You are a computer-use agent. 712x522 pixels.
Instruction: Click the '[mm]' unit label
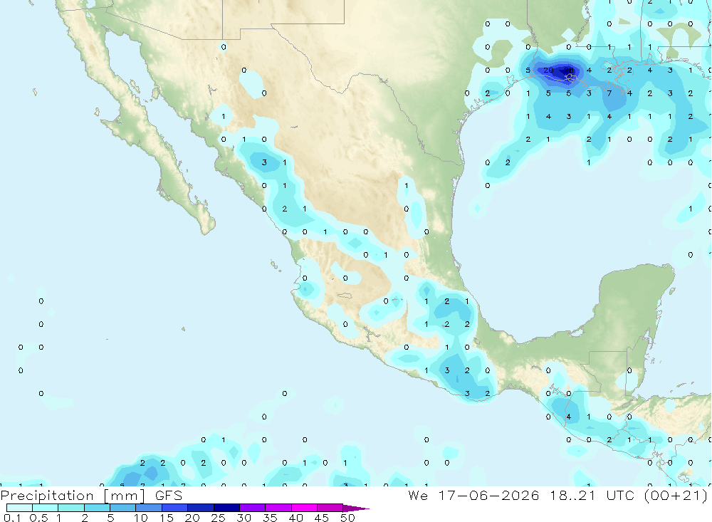125,496
